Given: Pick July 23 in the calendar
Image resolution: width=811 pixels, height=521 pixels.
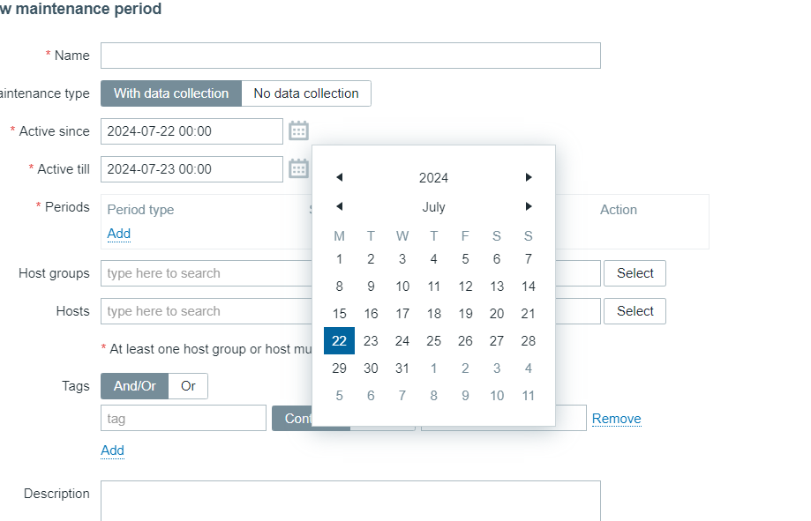Looking at the screenshot, I should [x=371, y=341].
